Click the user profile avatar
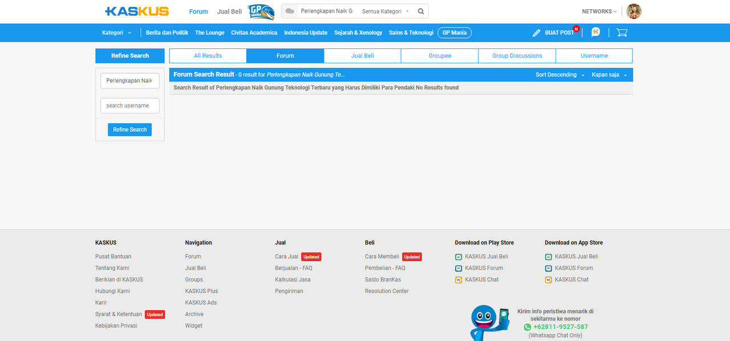This screenshot has height=341, width=730. [x=634, y=11]
